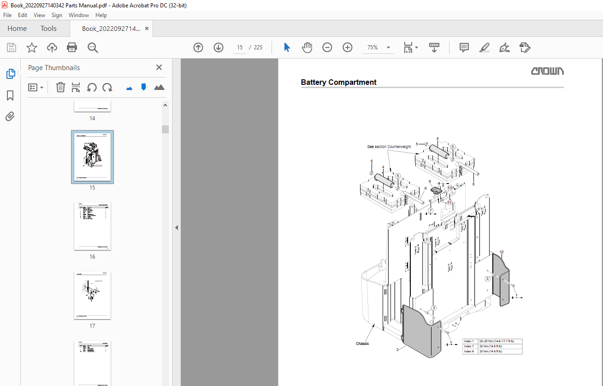Image resolution: width=603 pixels, height=386 pixels.
Task: Open the File menu
Action: click(x=7, y=15)
